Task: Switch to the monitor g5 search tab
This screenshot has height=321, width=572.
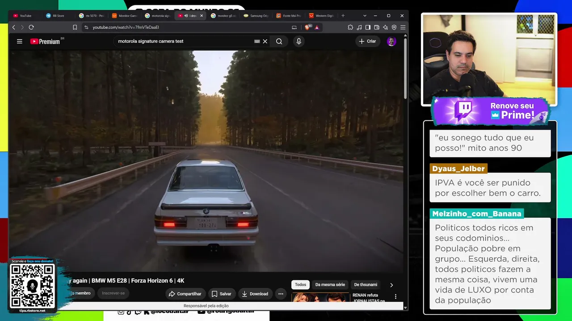Action: pos(223,16)
